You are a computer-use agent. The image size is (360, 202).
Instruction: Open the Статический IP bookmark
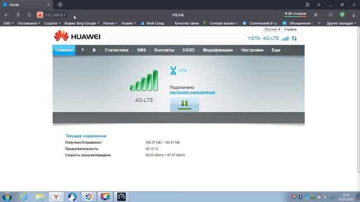[260, 23]
